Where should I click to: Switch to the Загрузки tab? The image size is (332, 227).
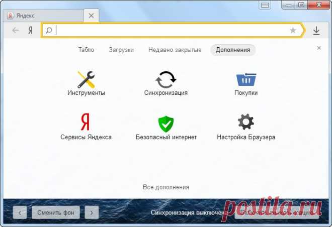click(121, 50)
